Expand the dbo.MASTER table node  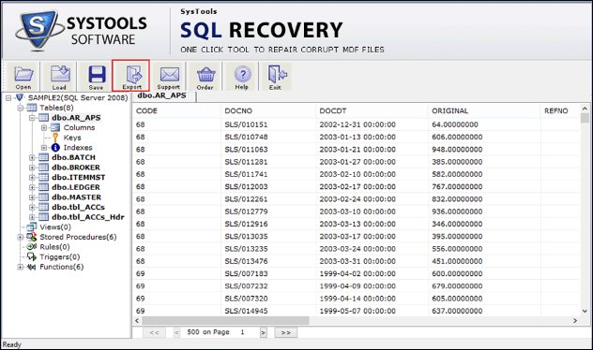(x=33, y=197)
